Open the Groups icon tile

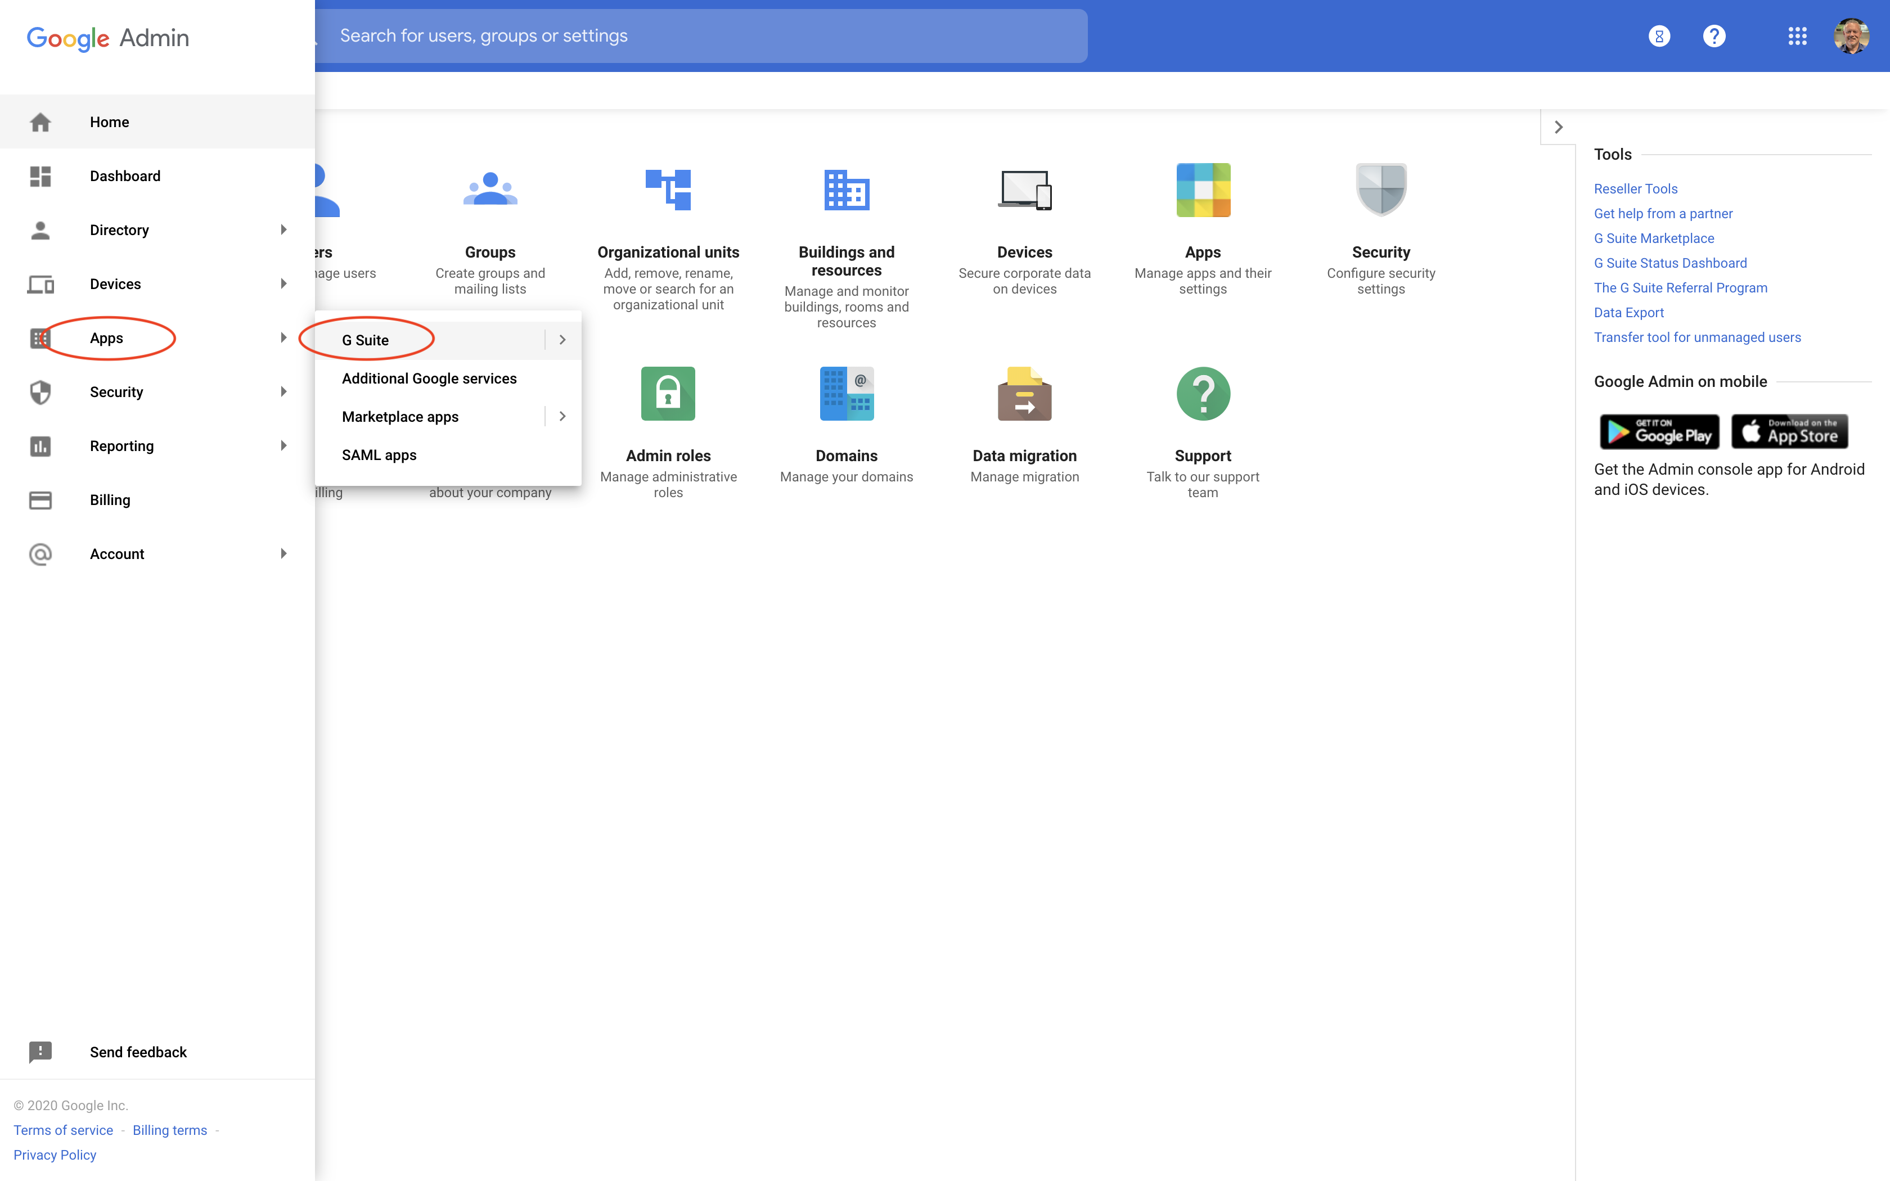click(x=490, y=190)
